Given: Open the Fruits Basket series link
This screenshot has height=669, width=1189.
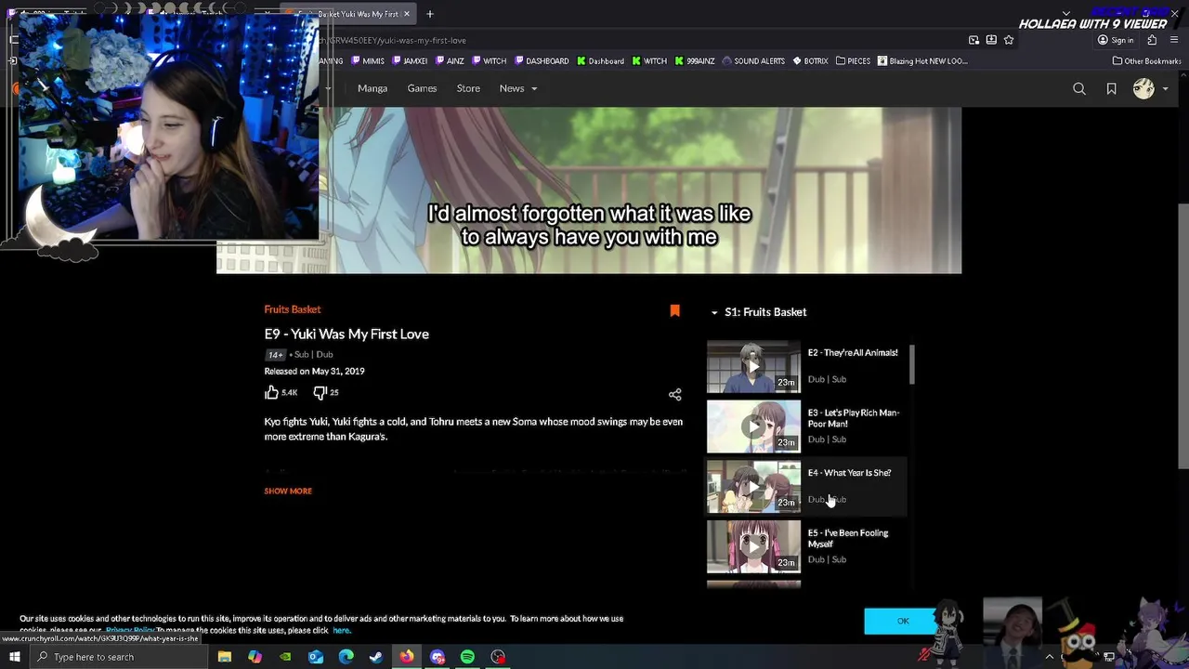Looking at the screenshot, I should (293, 309).
